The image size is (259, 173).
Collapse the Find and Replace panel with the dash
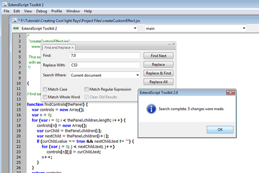170,44
